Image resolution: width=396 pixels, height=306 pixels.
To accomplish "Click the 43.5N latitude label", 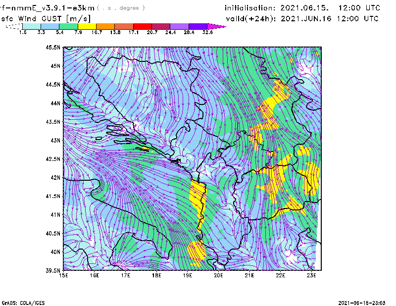I will [x=53, y=122].
